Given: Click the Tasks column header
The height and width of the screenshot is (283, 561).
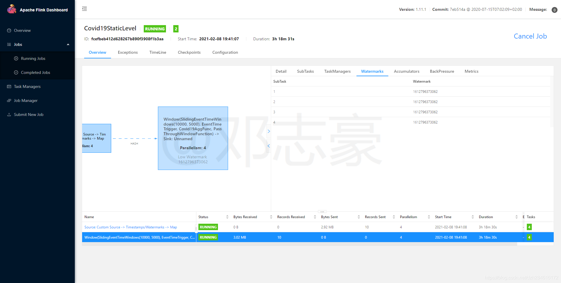Looking at the screenshot, I should point(531,217).
